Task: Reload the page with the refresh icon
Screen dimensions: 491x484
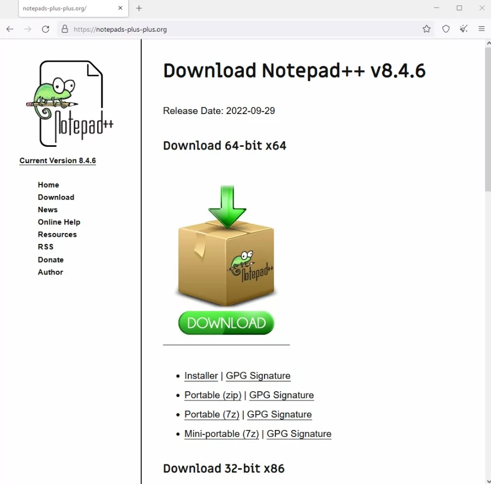Action: tap(46, 29)
